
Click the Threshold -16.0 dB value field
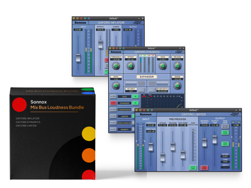[116, 60]
